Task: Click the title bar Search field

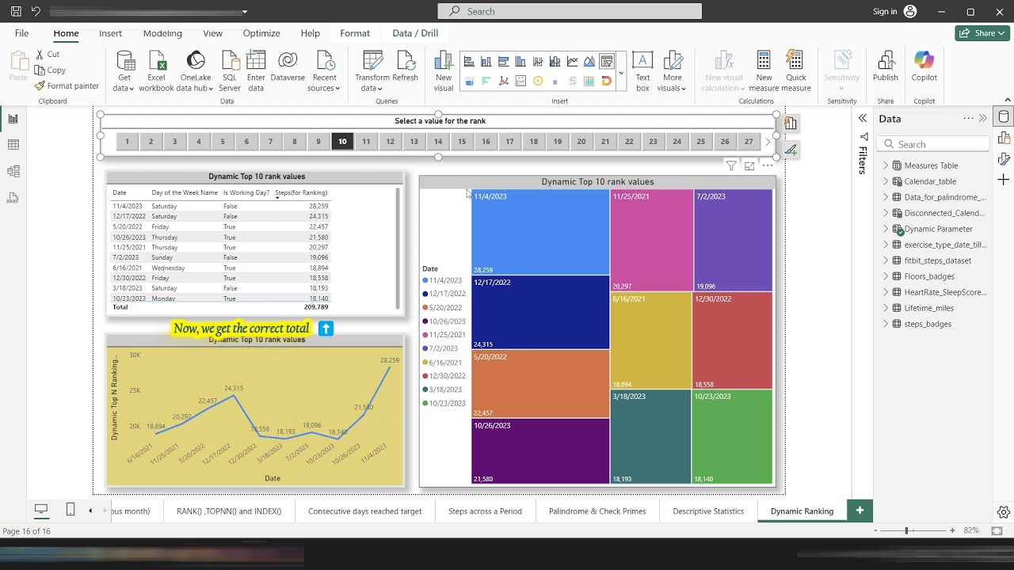Action: click(x=570, y=11)
